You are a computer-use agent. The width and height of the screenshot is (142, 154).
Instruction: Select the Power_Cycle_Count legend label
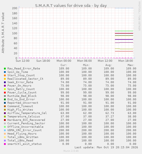coord(22,93)
